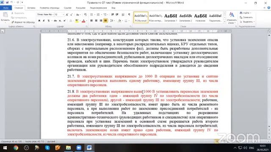Switch to Вид tab
This screenshot has width=271, height=152.
click(x=113, y=8)
